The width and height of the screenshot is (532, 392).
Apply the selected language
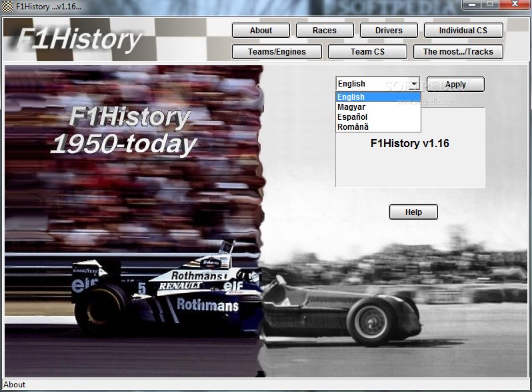(455, 85)
